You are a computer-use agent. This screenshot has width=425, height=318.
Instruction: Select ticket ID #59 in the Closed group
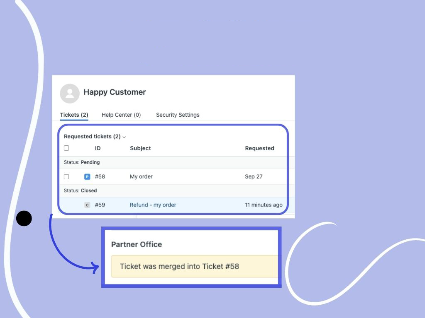tap(100, 205)
